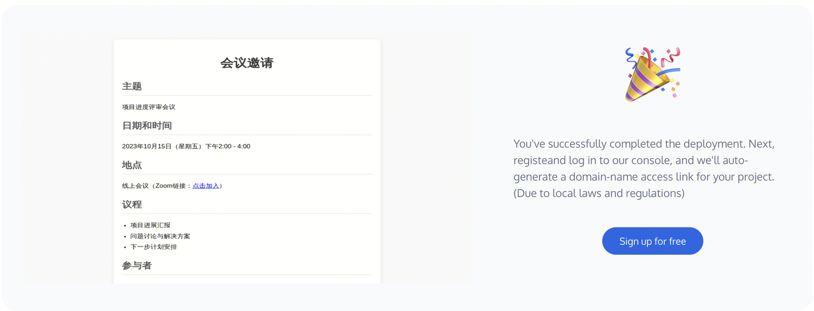
Task: Click the bullet before 项目进展汇报
Action: click(x=125, y=225)
